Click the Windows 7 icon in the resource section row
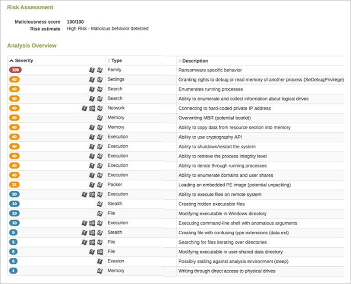 click(x=92, y=127)
